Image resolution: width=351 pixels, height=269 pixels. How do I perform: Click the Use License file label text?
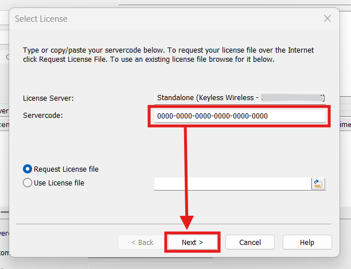[x=59, y=183]
